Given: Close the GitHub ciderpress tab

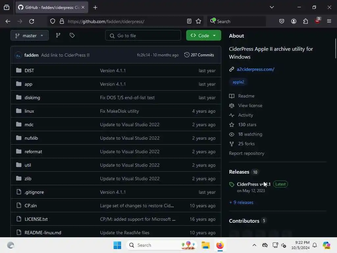Looking at the screenshot, I should click(83, 7).
